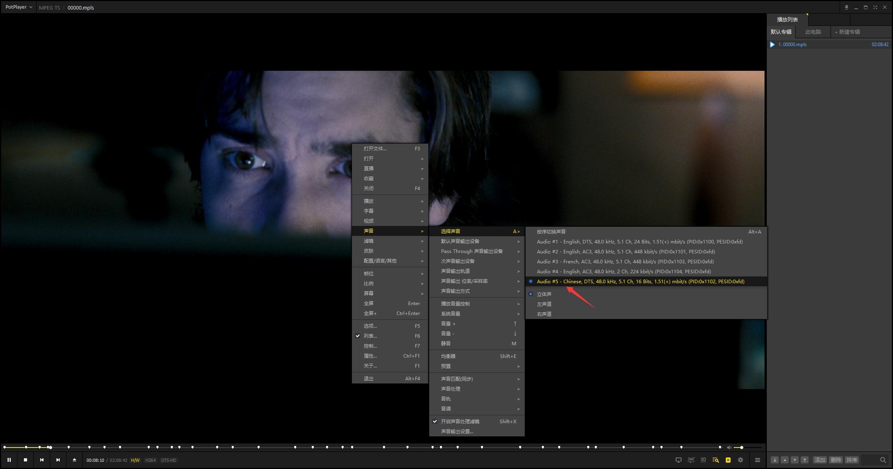Image resolution: width=893 pixels, height=469 pixels.
Task: Select Audio #1 English DTS track
Action: click(x=646, y=241)
